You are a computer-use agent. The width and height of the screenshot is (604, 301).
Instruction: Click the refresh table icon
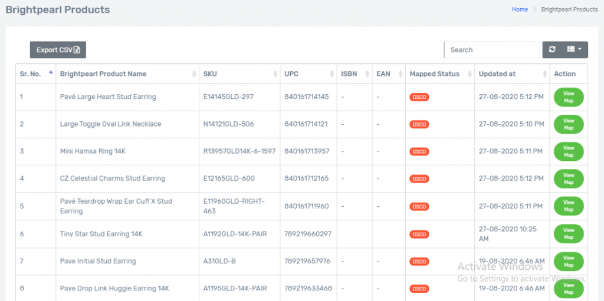point(552,49)
